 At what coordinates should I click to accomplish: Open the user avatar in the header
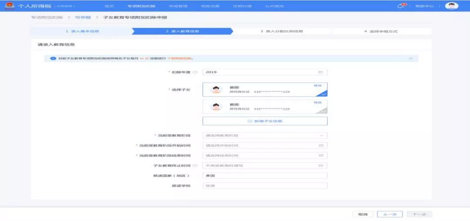pyautogui.click(x=452, y=6)
